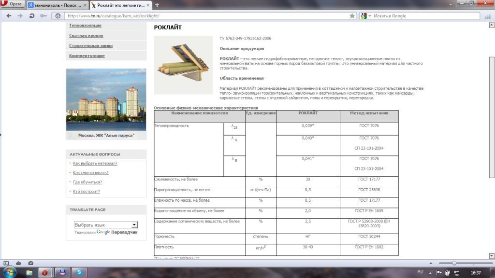Click the Роклайт product image thumbnail
Image resolution: width=495 pixels, height=278 pixels.
click(183, 65)
